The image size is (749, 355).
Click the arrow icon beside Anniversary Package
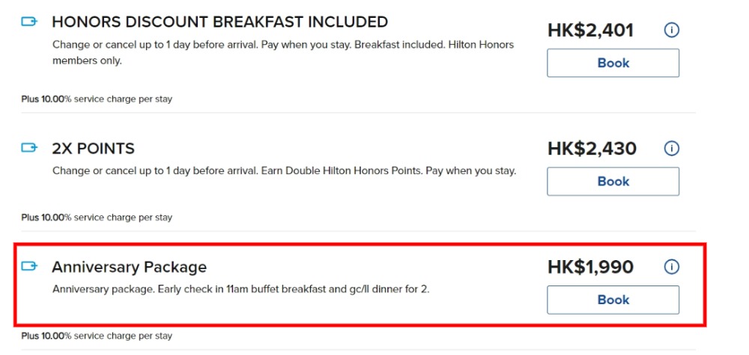click(x=29, y=266)
